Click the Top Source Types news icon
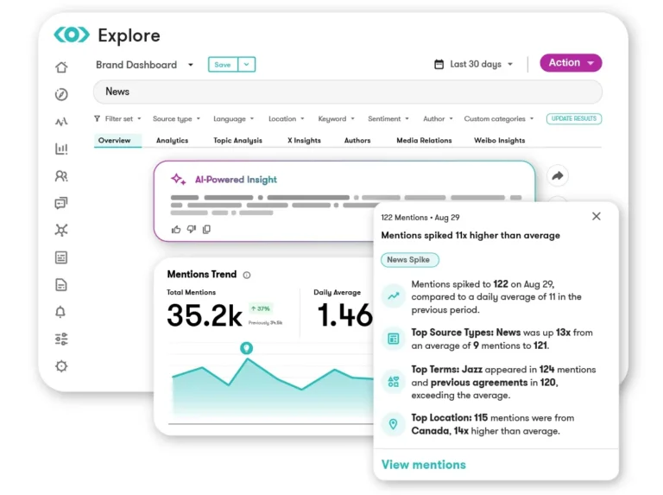The width and height of the screenshot is (663, 495). pyautogui.click(x=394, y=339)
